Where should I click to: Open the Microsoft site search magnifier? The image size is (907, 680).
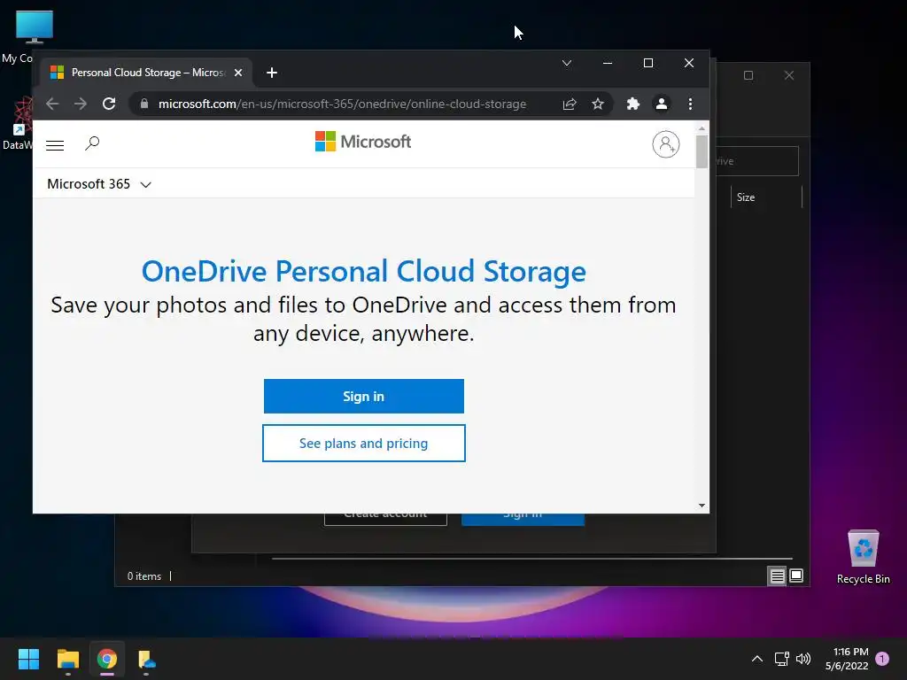92,143
